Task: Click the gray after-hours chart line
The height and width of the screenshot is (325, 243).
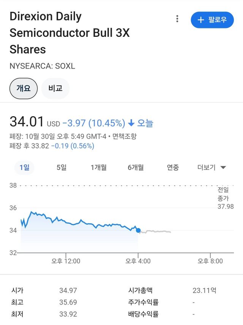Action: pos(156,231)
